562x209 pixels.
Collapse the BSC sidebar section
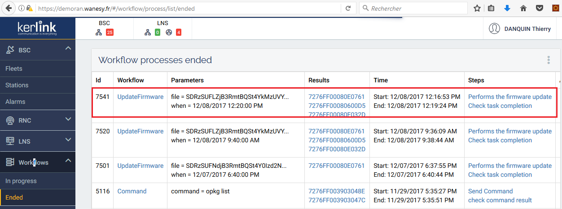68,48
